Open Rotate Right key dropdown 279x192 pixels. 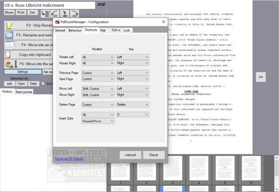[133, 63]
